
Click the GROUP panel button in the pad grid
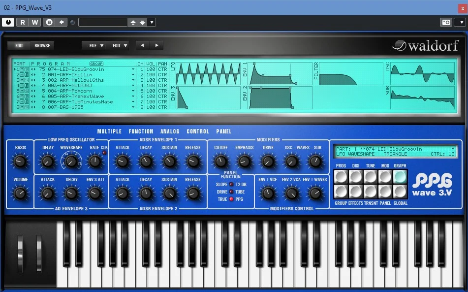coord(341,192)
